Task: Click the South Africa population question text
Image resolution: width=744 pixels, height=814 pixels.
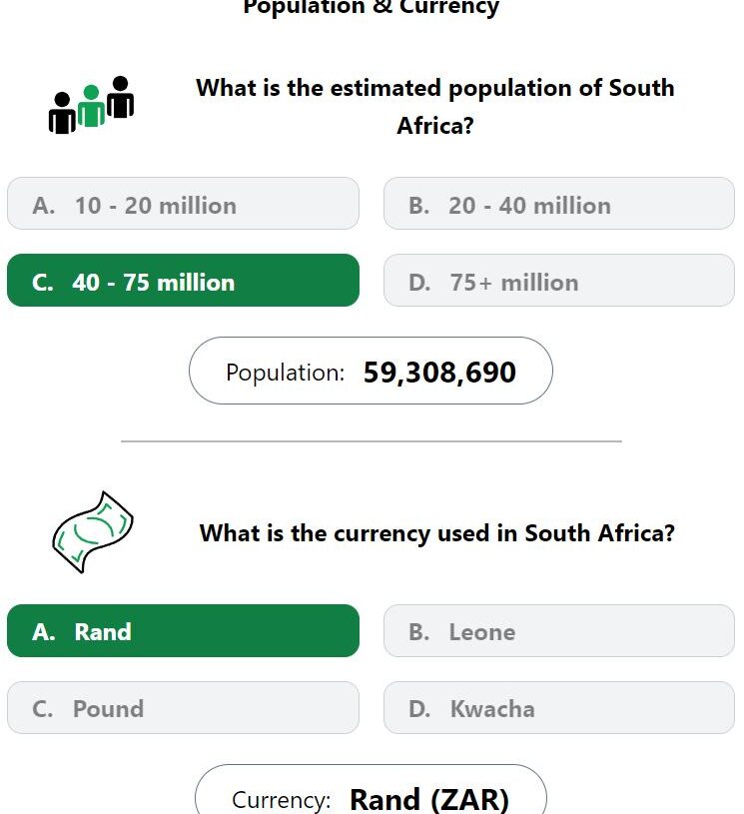Action: [435, 107]
